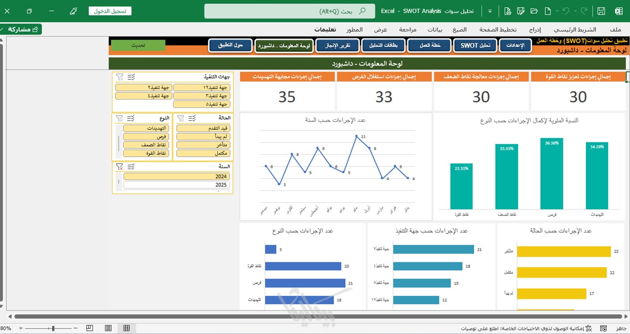Toggle multi-select on النوع slicer
This screenshot has width=630, height=334.
131,118
